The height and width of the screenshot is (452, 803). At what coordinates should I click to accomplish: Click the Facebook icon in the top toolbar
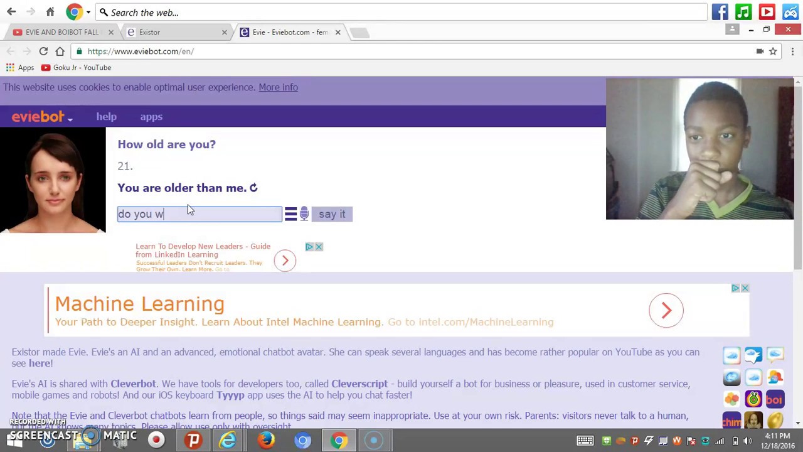[x=720, y=12]
